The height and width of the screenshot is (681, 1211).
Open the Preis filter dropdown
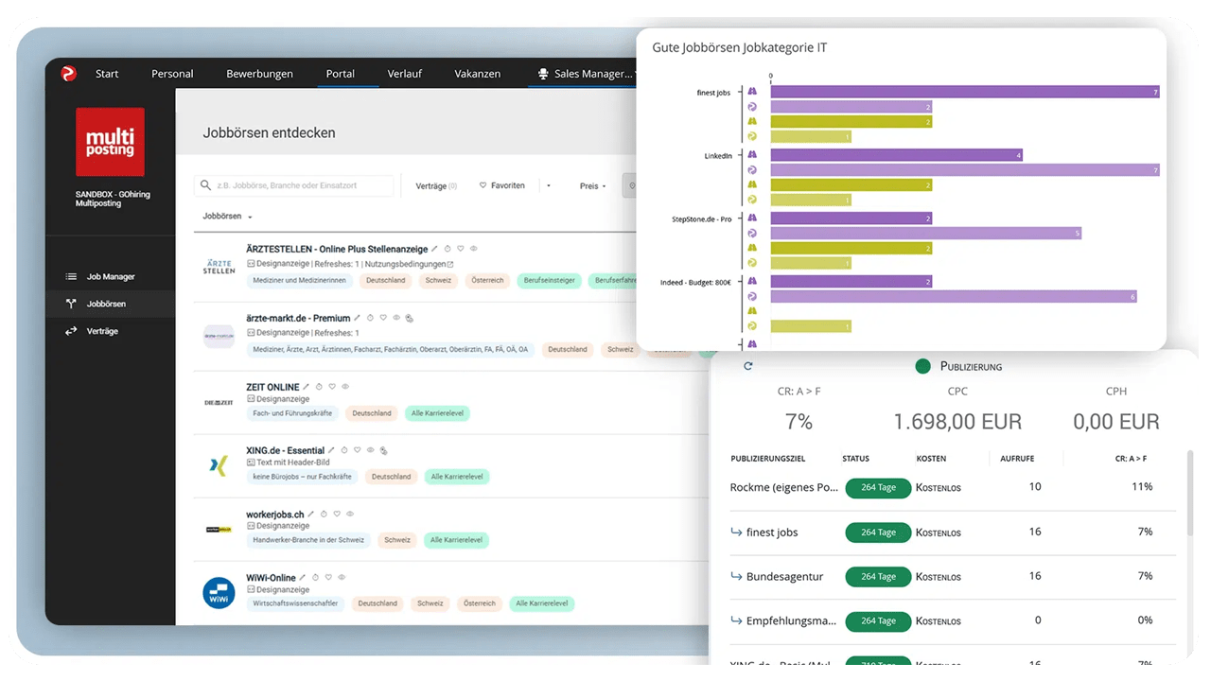pos(593,185)
